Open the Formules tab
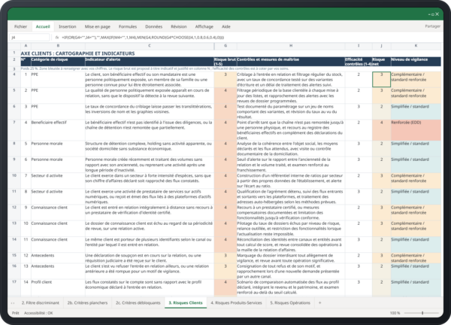 (x=128, y=26)
